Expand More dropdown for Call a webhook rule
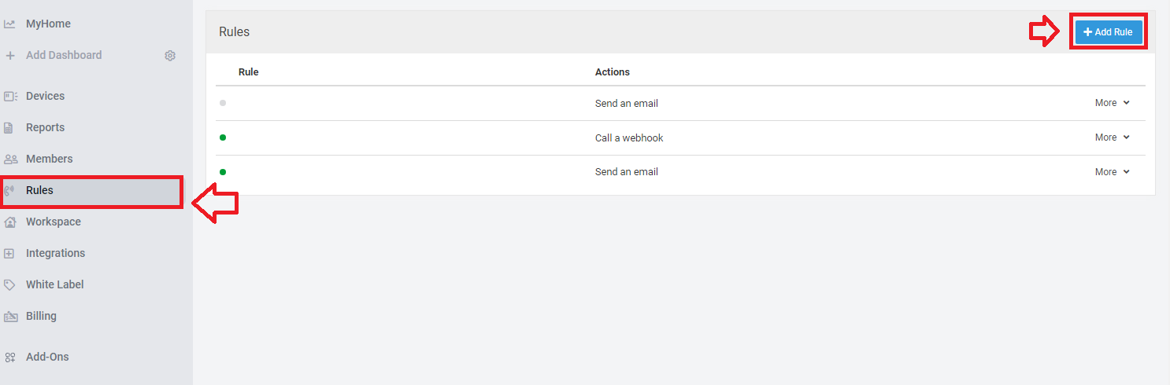Image resolution: width=1170 pixels, height=385 pixels. point(1113,137)
